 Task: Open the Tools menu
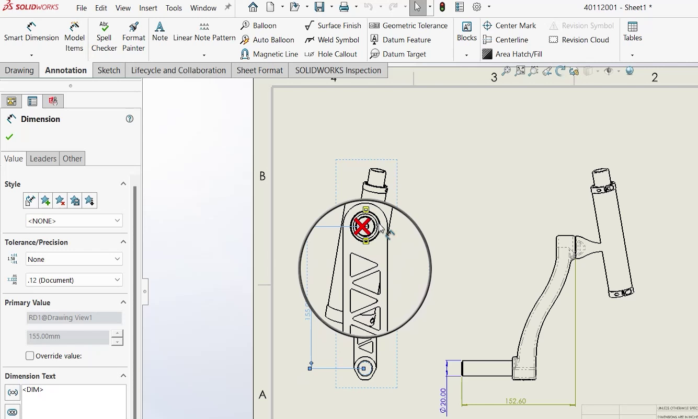[x=174, y=8]
